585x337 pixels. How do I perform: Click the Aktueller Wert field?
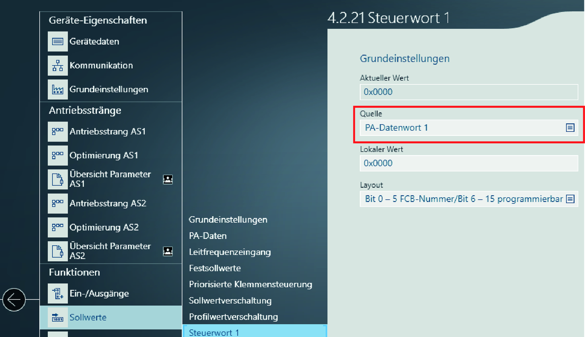(468, 92)
